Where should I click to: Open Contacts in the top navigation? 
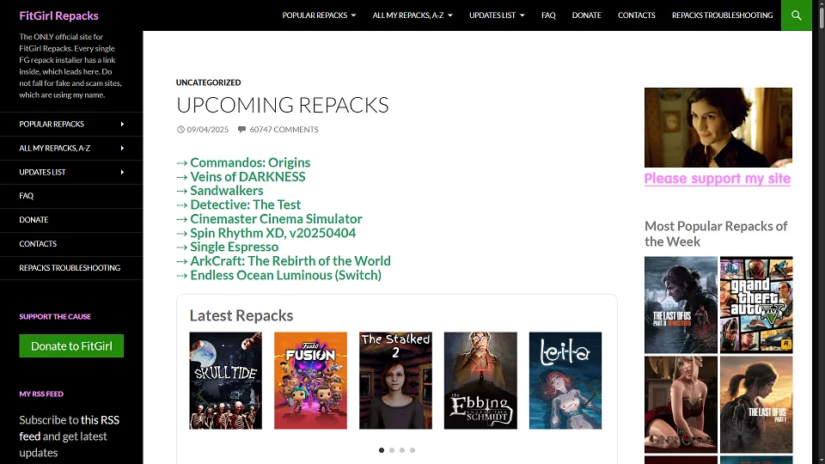coord(636,15)
